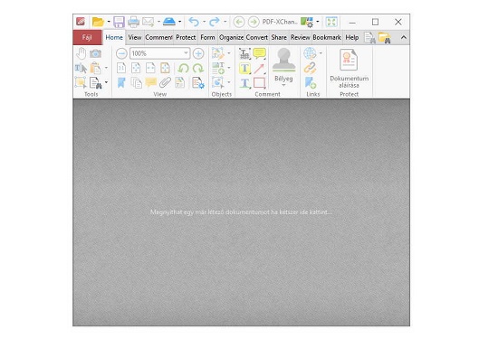Open the Help ribbon tab
Screen dimensions: 498x339
pos(352,37)
